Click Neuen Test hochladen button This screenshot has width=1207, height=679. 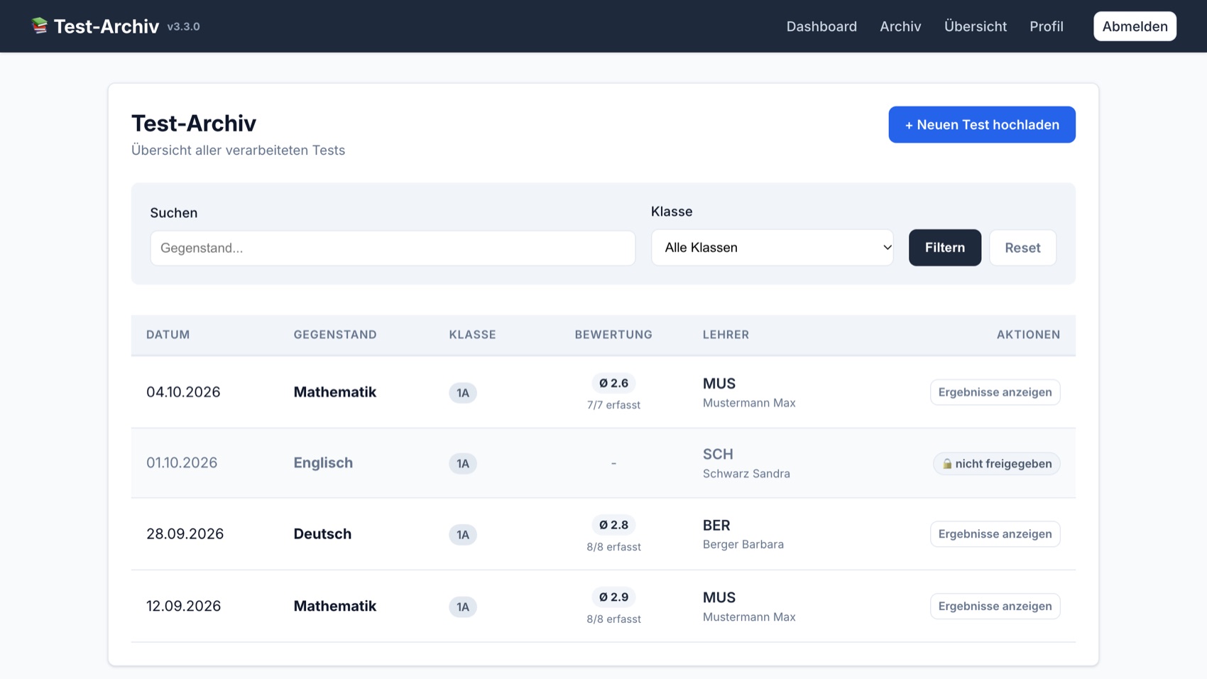(x=982, y=124)
